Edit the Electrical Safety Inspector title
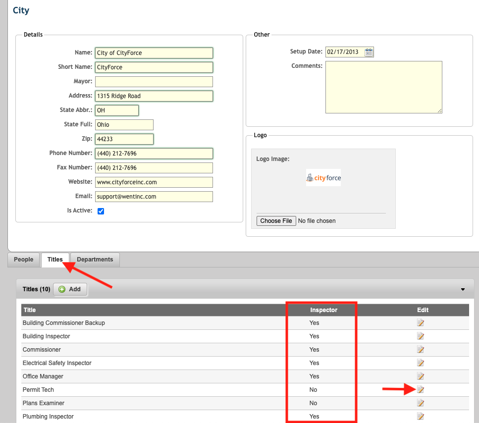 click(x=421, y=363)
